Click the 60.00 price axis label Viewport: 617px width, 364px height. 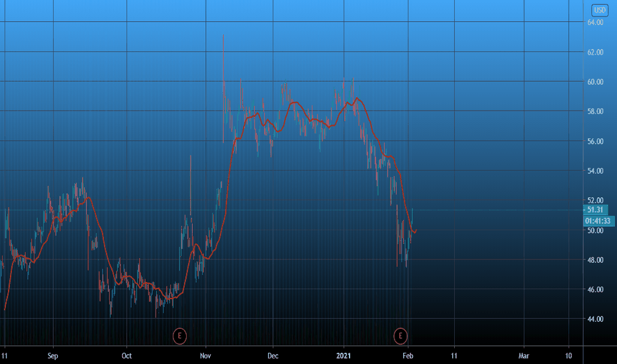click(595, 82)
